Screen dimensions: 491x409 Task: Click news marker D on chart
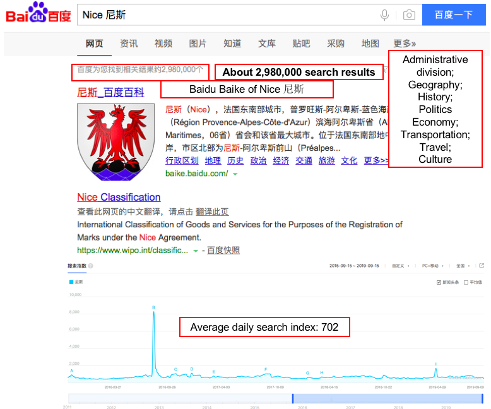click(192, 369)
